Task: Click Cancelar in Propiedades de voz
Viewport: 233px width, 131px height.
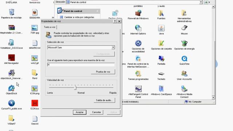Action: point(96,112)
